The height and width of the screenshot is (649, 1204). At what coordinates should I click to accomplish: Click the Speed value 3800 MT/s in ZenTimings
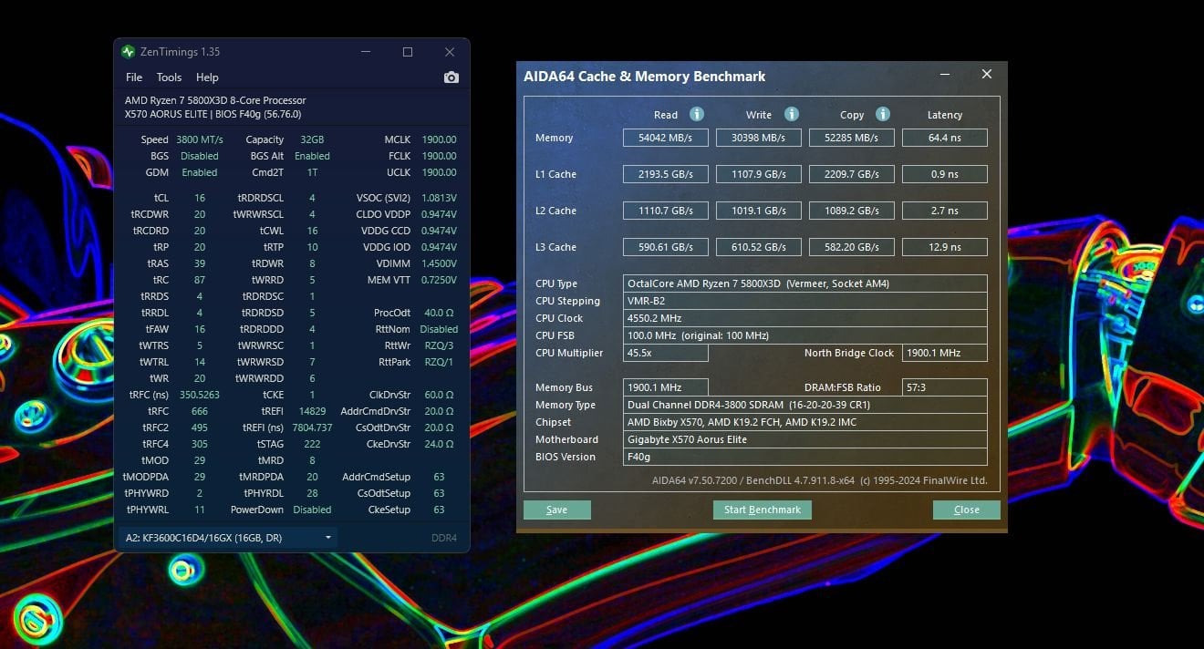(200, 139)
